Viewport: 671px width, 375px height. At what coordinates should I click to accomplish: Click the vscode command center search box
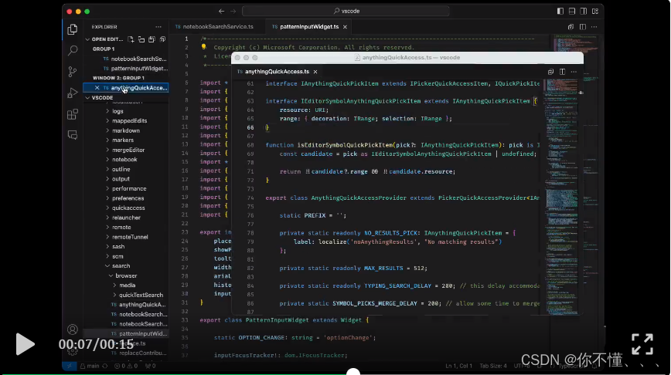coord(346,11)
